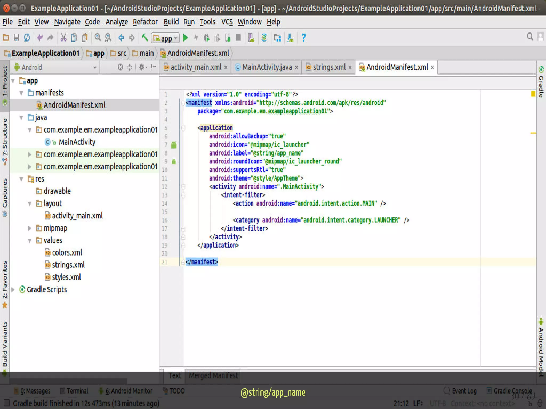Screen dimensions: 546x409
Task: Collapse the values folder node
Action: click(30, 240)
